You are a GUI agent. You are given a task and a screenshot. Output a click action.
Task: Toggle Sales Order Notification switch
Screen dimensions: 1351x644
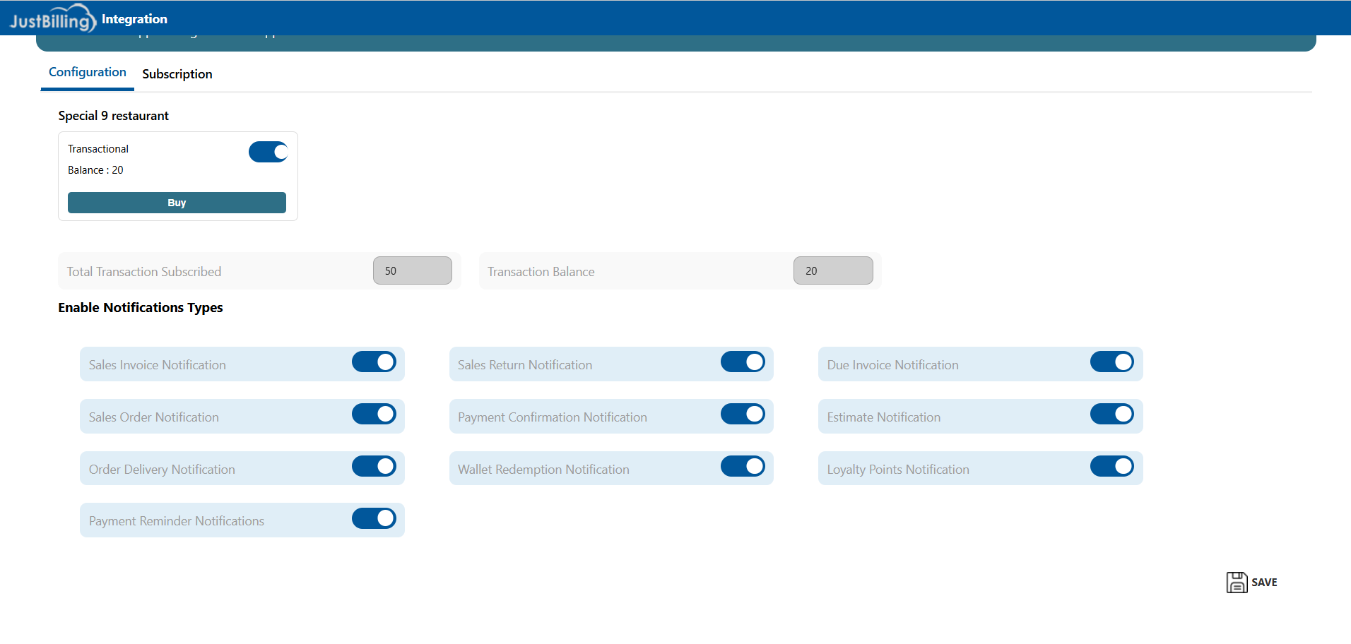tap(374, 415)
